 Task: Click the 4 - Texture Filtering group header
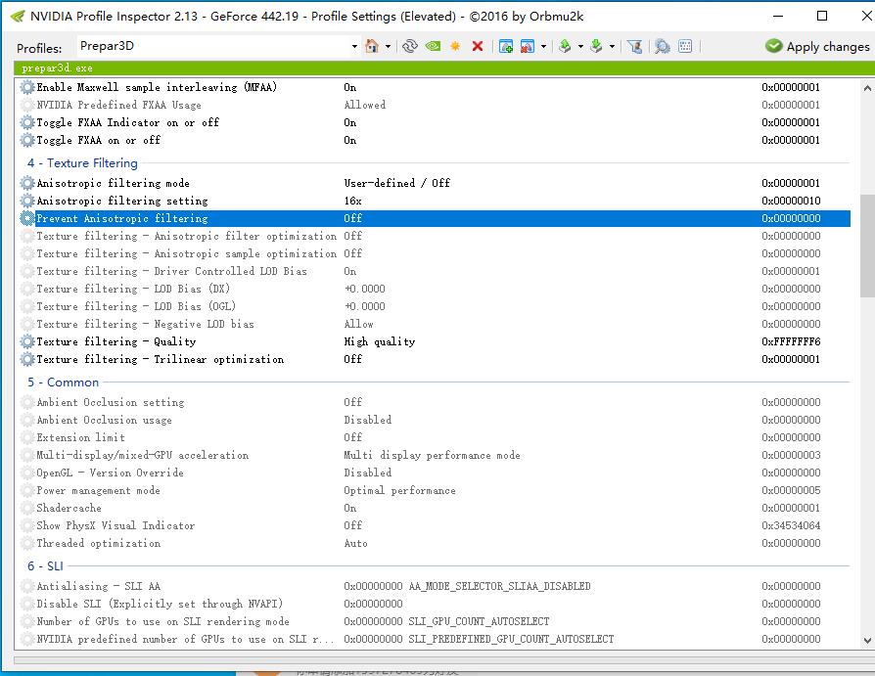point(82,163)
